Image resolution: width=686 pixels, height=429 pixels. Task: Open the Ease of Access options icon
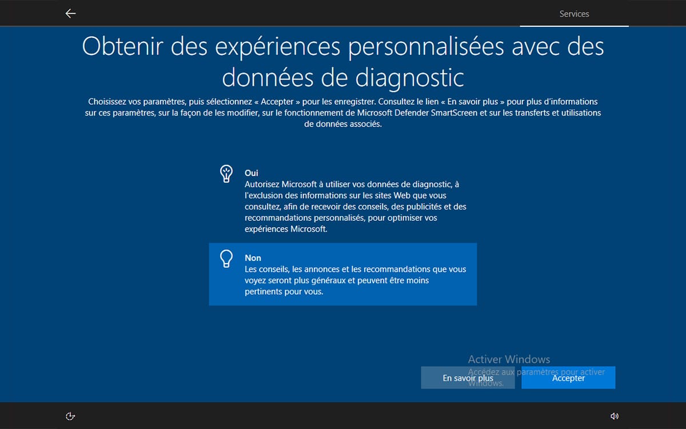click(x=70, y=416)
